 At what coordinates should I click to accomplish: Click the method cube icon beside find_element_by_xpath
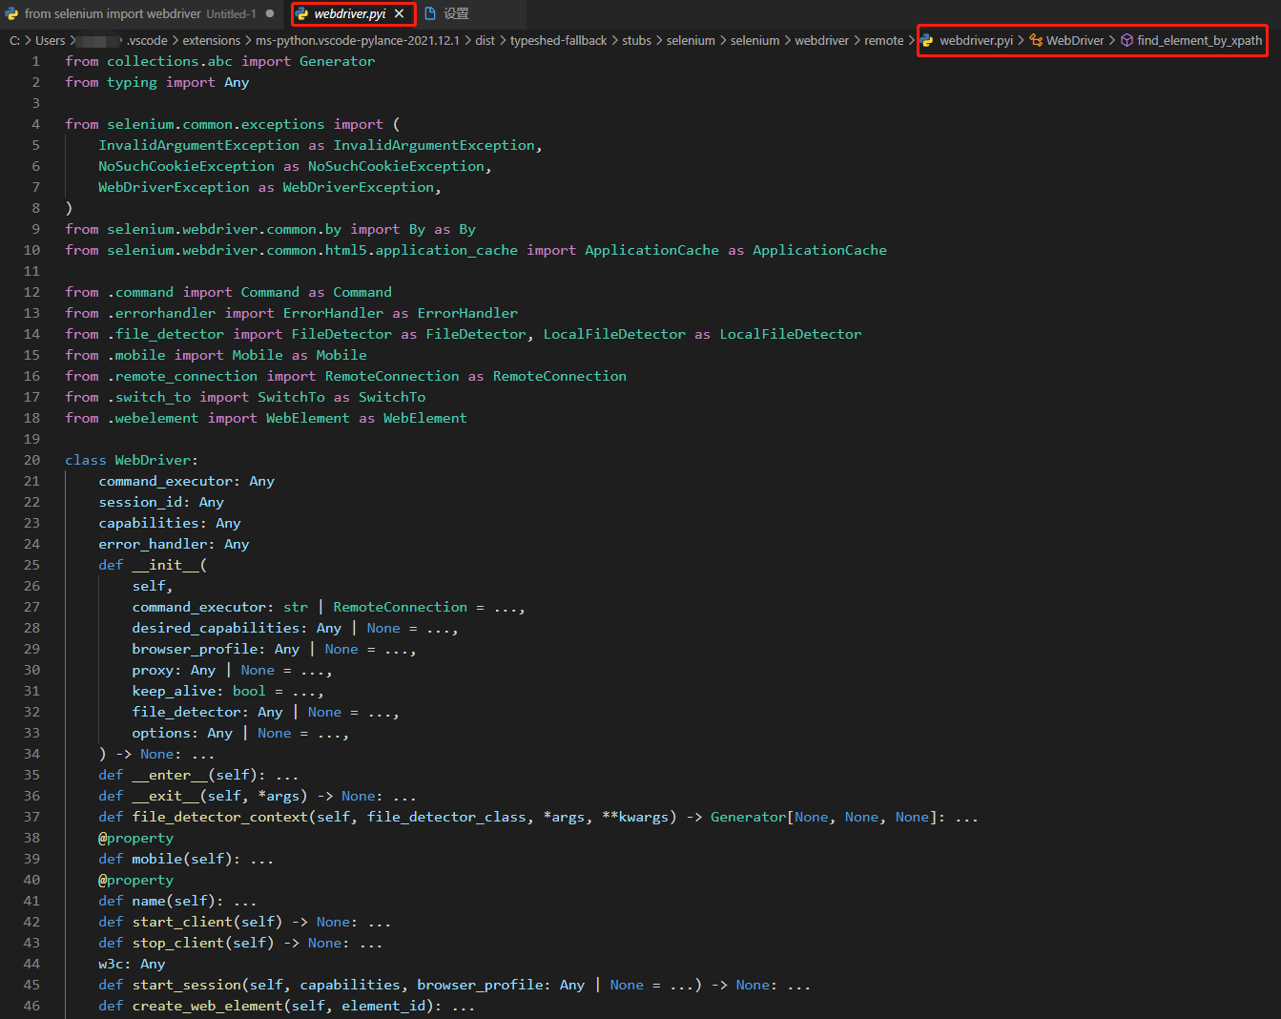pyautogui.click(x=1126, y=40)
